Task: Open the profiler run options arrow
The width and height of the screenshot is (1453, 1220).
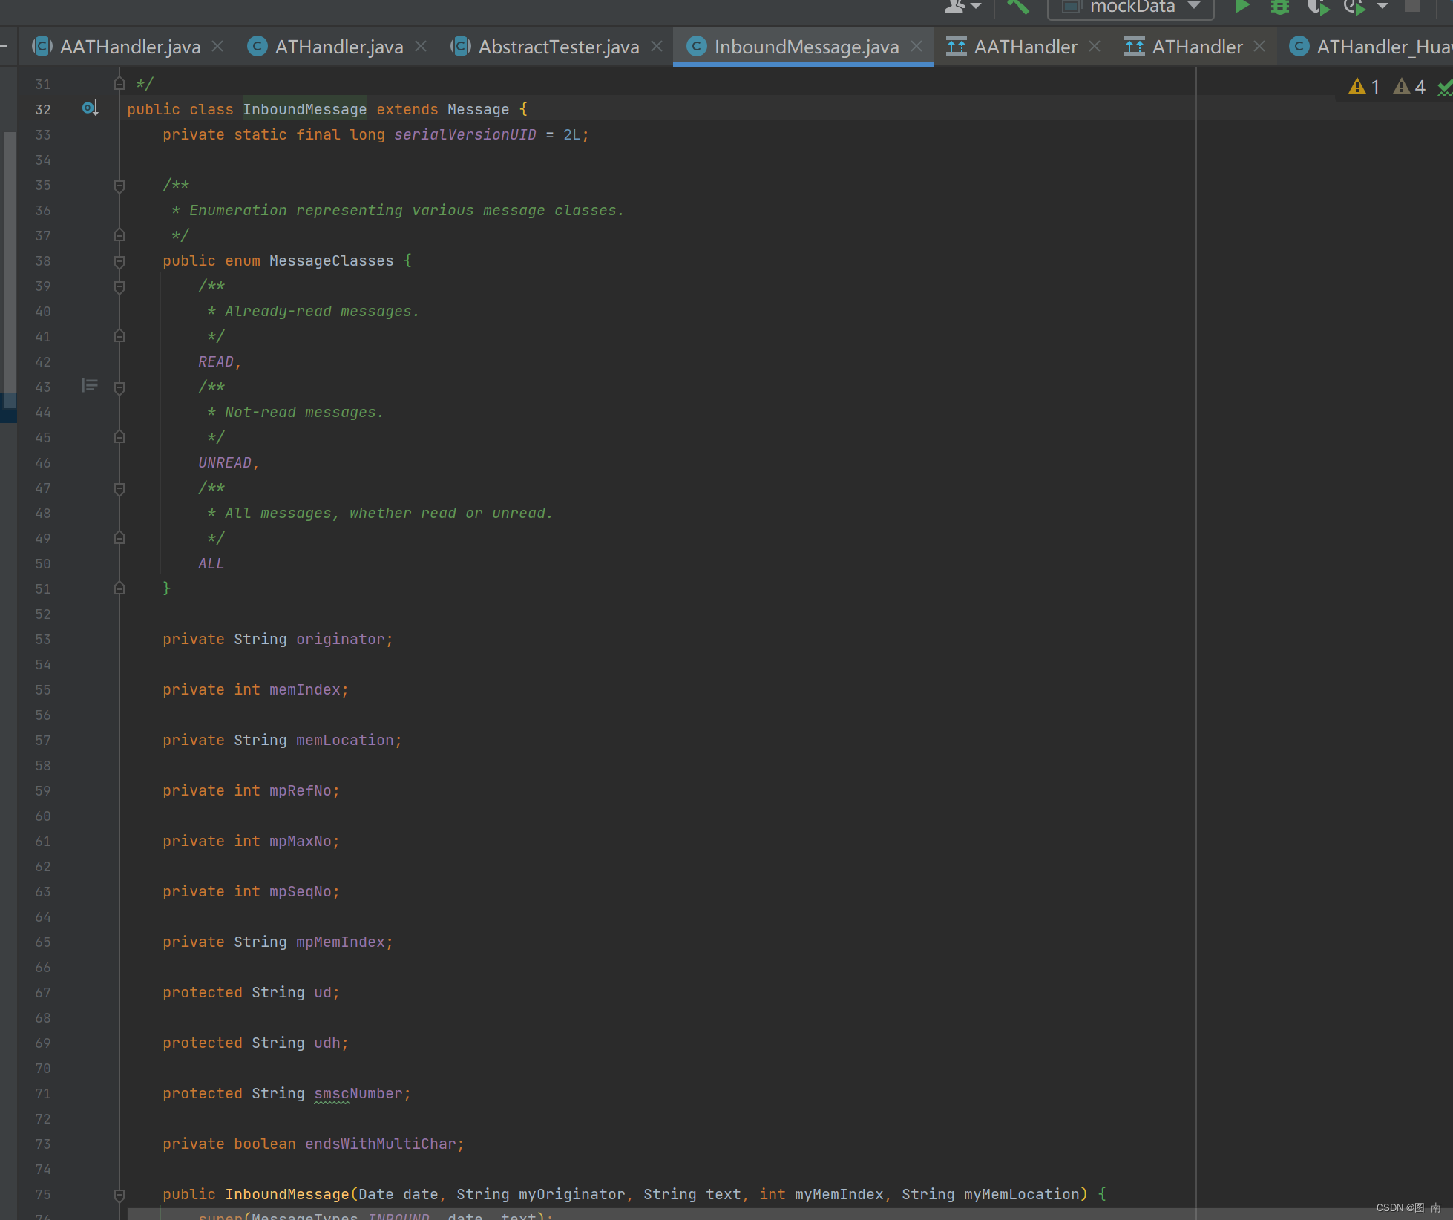Action: click(x=1383, y=6)
